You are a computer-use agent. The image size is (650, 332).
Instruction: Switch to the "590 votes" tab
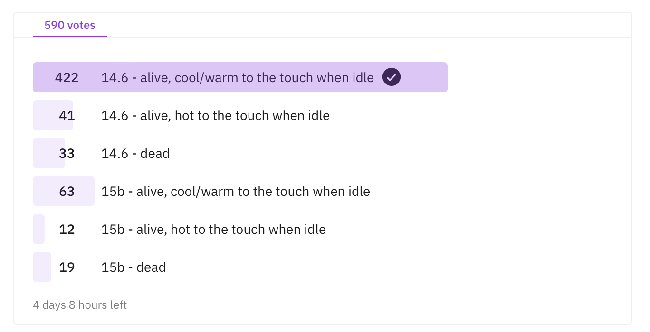69,25
